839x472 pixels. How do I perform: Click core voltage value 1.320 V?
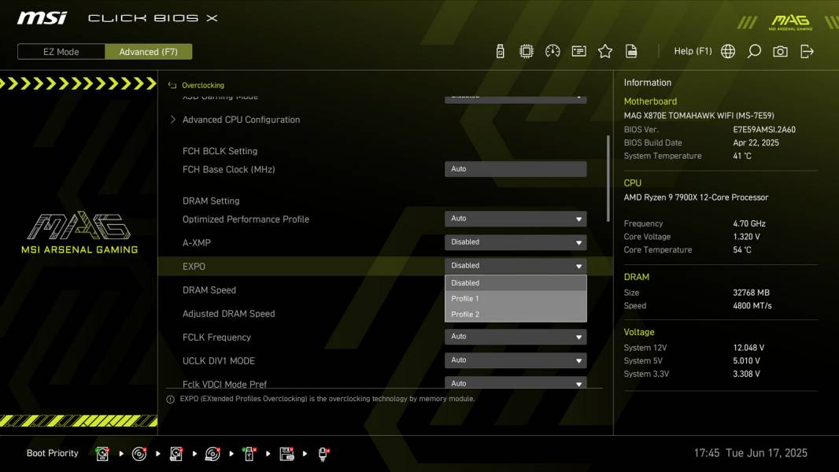click(746, 236)
